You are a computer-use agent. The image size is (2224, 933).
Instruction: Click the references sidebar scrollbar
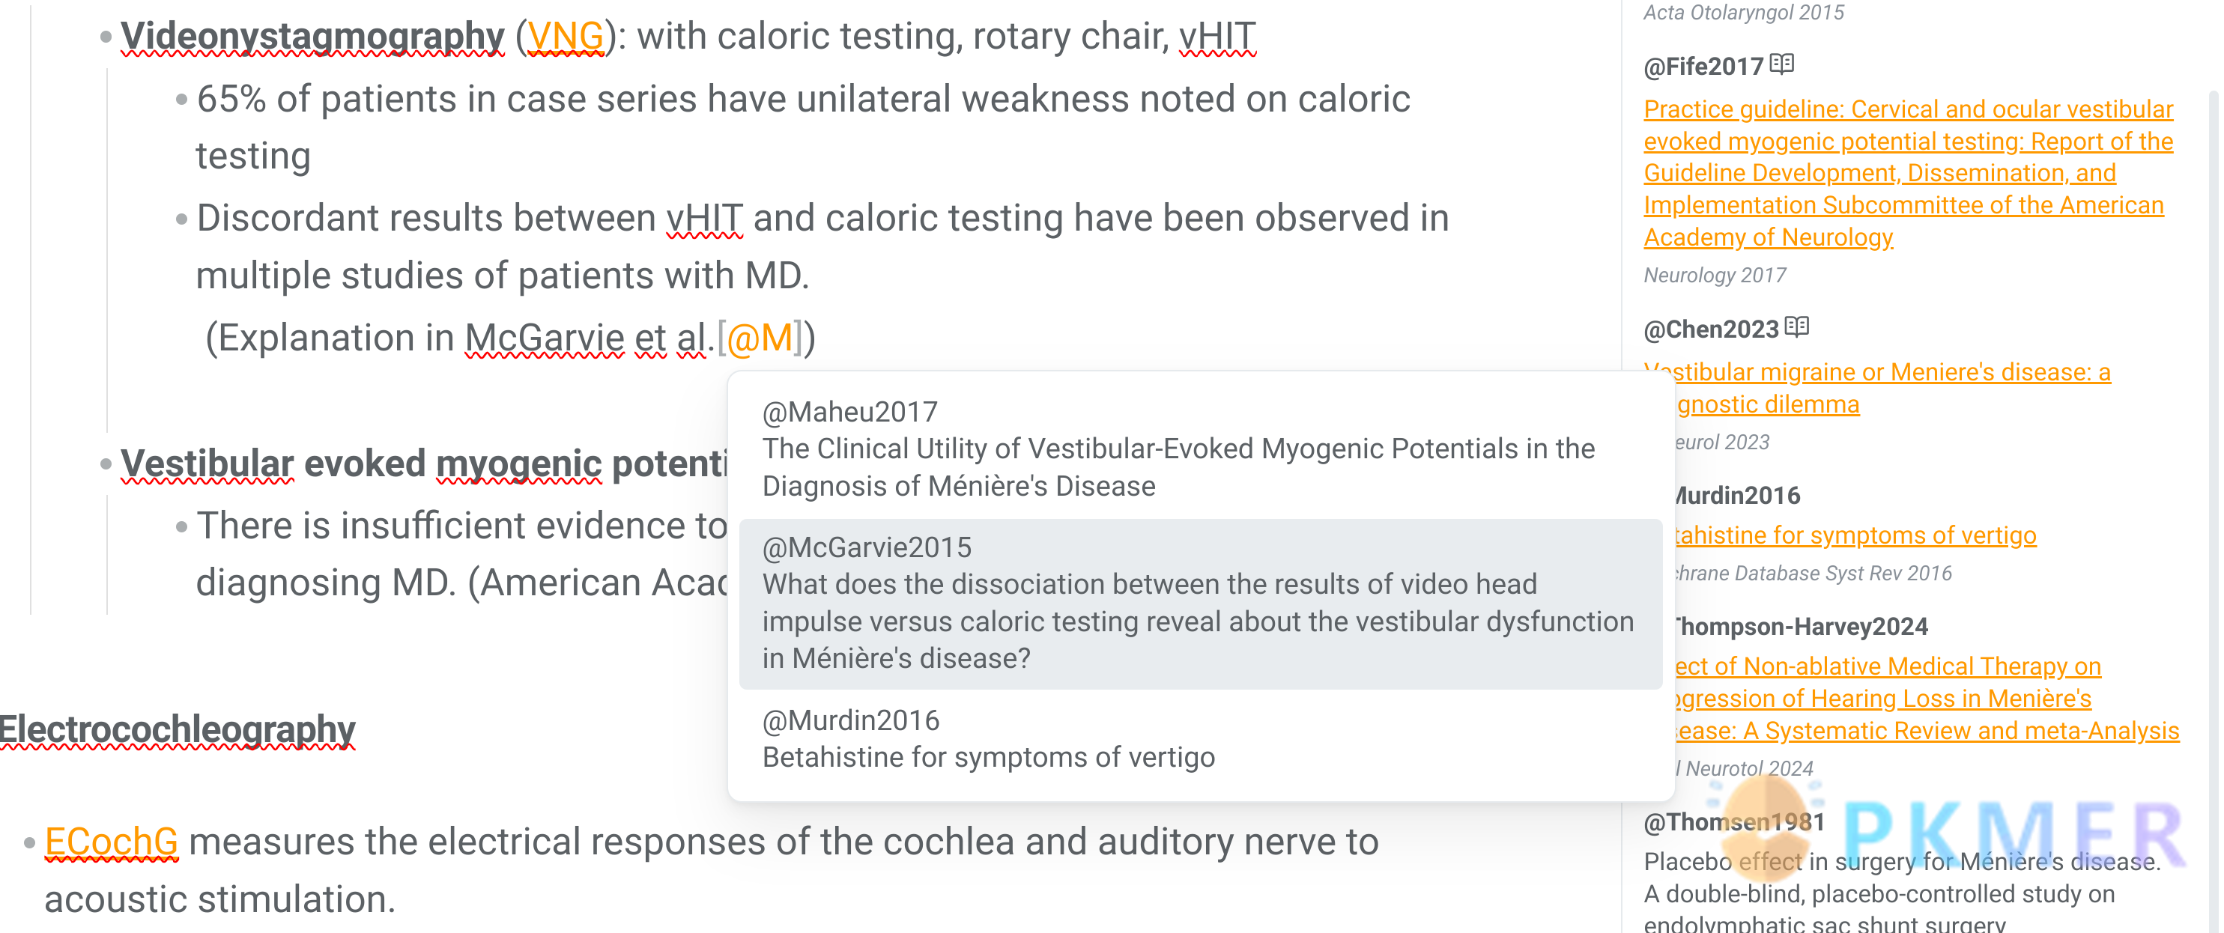pyautogui.click(x=2214, y=431)
